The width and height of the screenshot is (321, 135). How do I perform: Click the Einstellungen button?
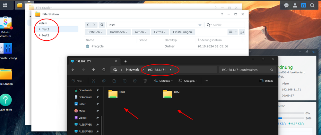pos(182,32)
